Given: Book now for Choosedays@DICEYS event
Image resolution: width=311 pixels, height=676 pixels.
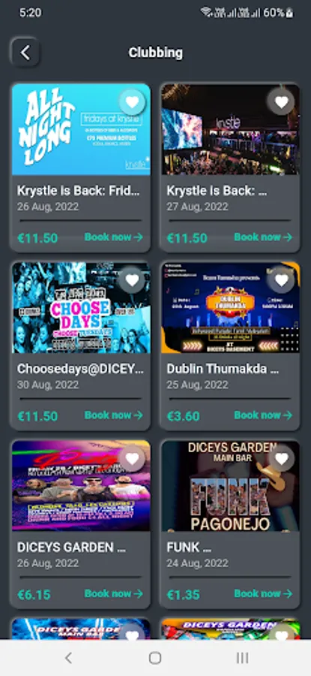Looking at the screenshot, I should [114, 415].
